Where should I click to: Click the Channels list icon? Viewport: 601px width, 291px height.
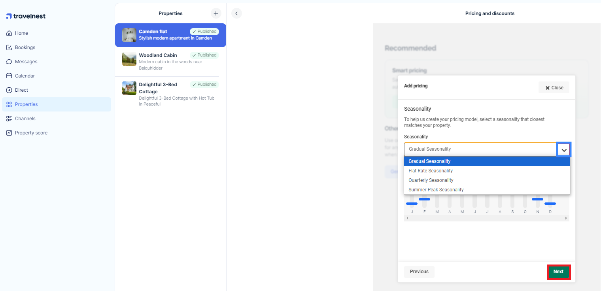[x=9, y=119]
